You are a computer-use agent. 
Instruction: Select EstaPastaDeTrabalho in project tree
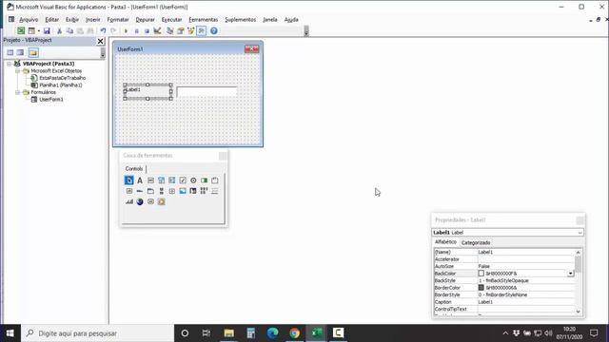pos(62,78)
